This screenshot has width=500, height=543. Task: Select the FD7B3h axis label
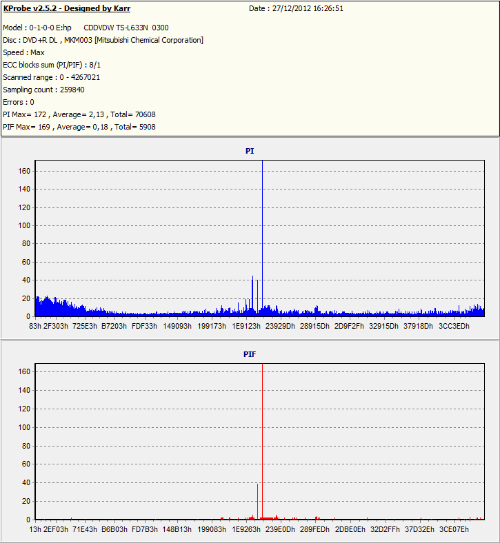[x=145, y=529]
